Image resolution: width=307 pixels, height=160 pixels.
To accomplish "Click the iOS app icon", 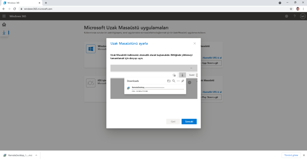I will tap(91, 83).
